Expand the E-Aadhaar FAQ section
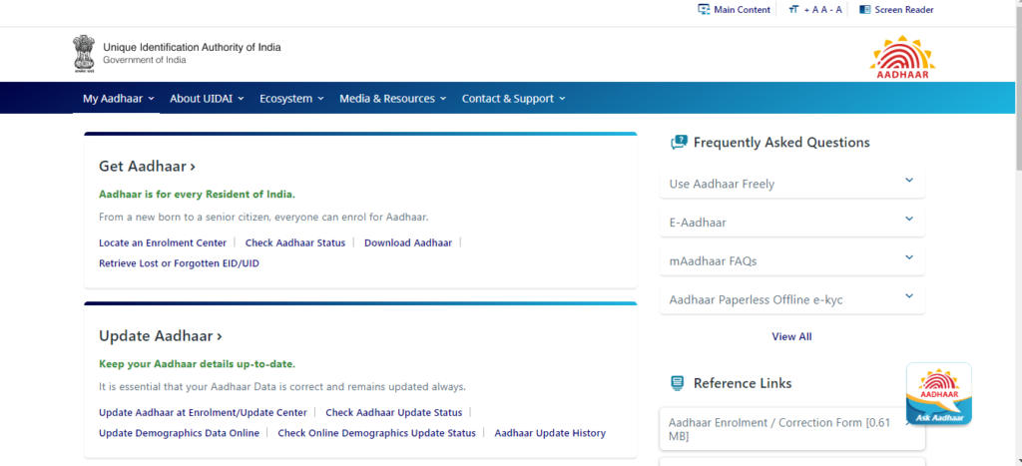Image resolution: width=1022 pixels, height=466 pixels. 791,222
